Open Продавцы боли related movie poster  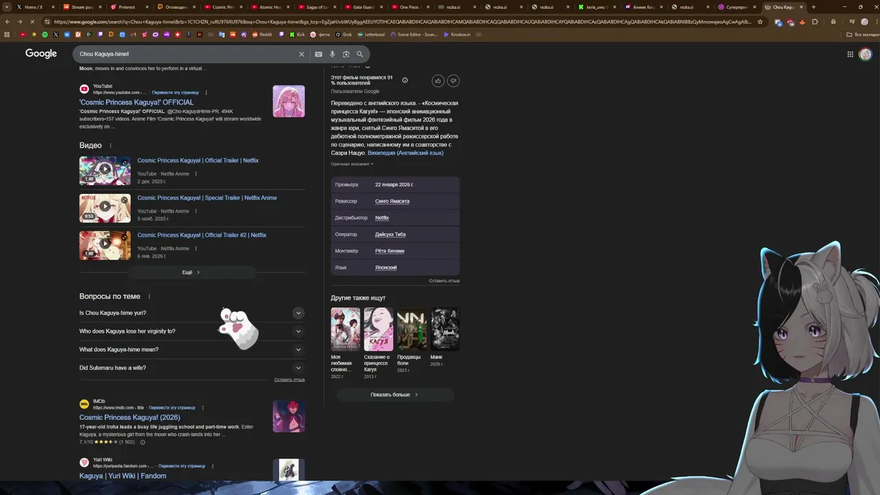coord(412,329)
